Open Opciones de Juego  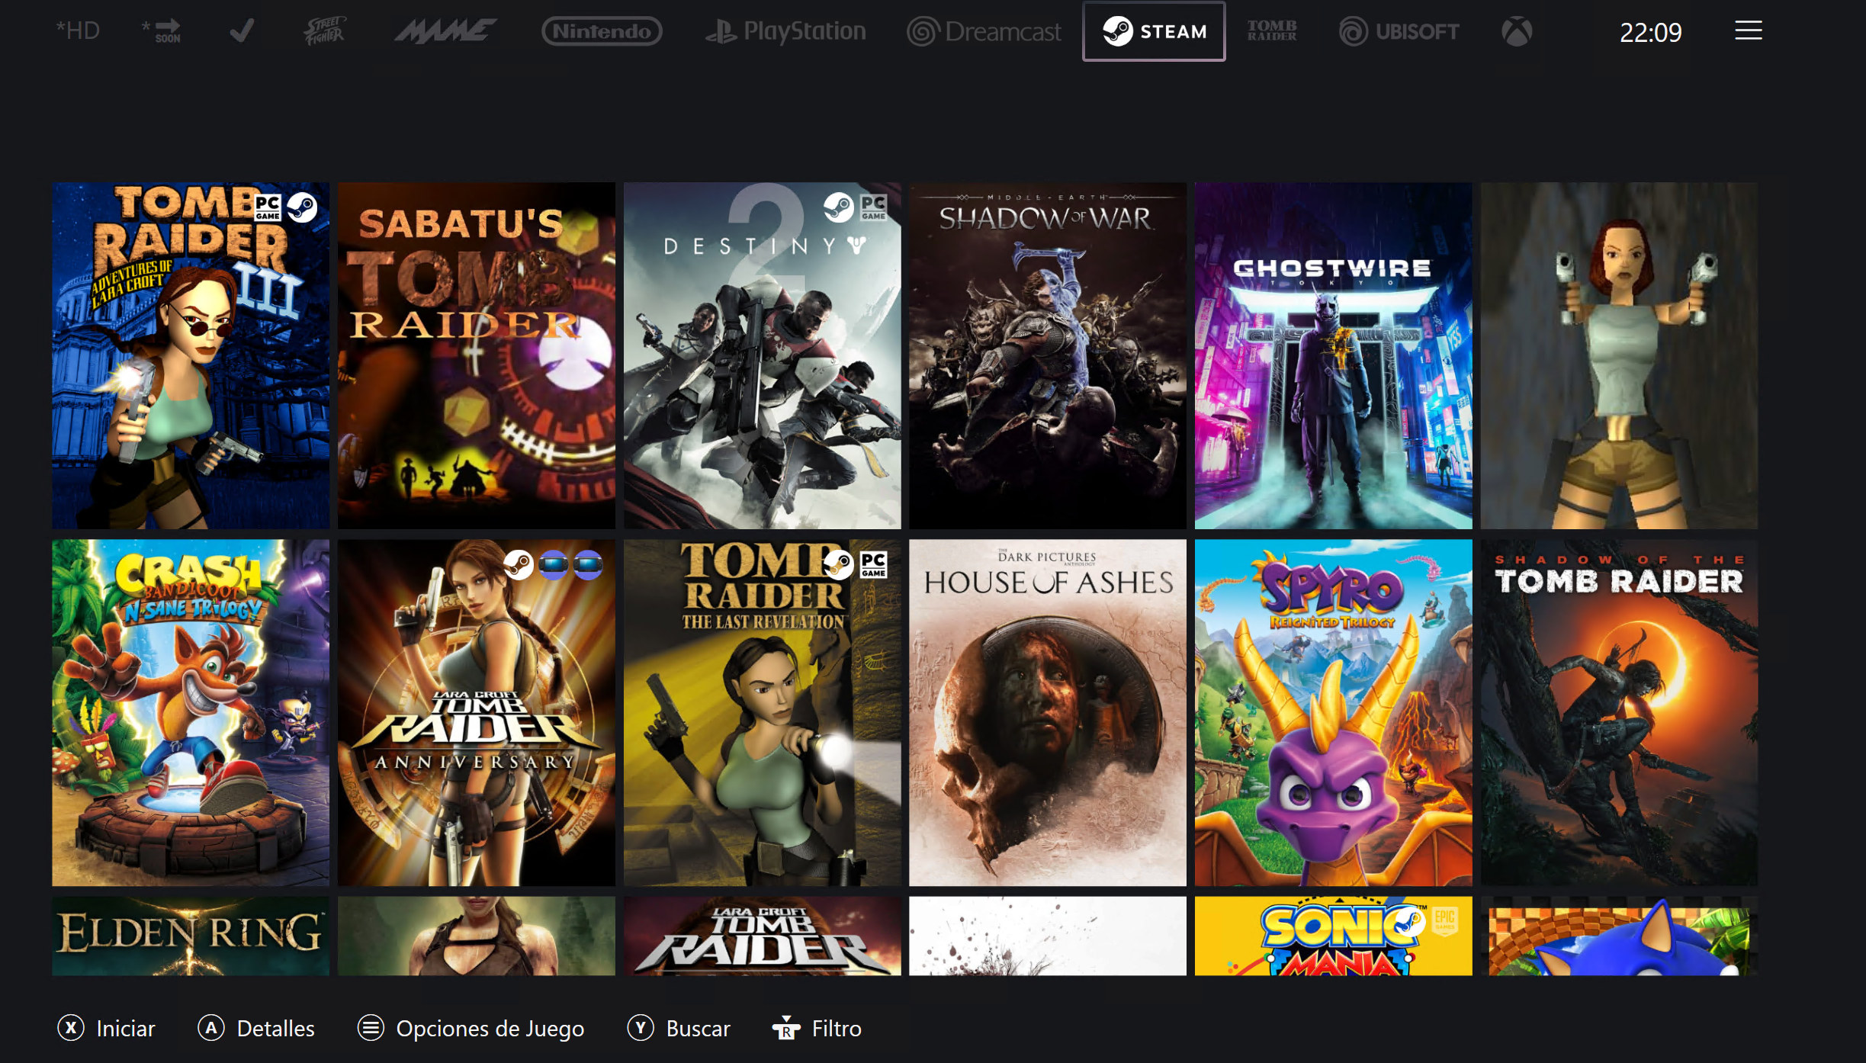point(490,1029)
